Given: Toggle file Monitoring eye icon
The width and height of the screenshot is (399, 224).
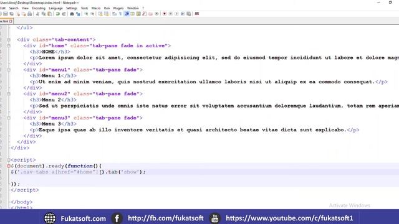Looking at the screenshot, I should pos(156,14).
